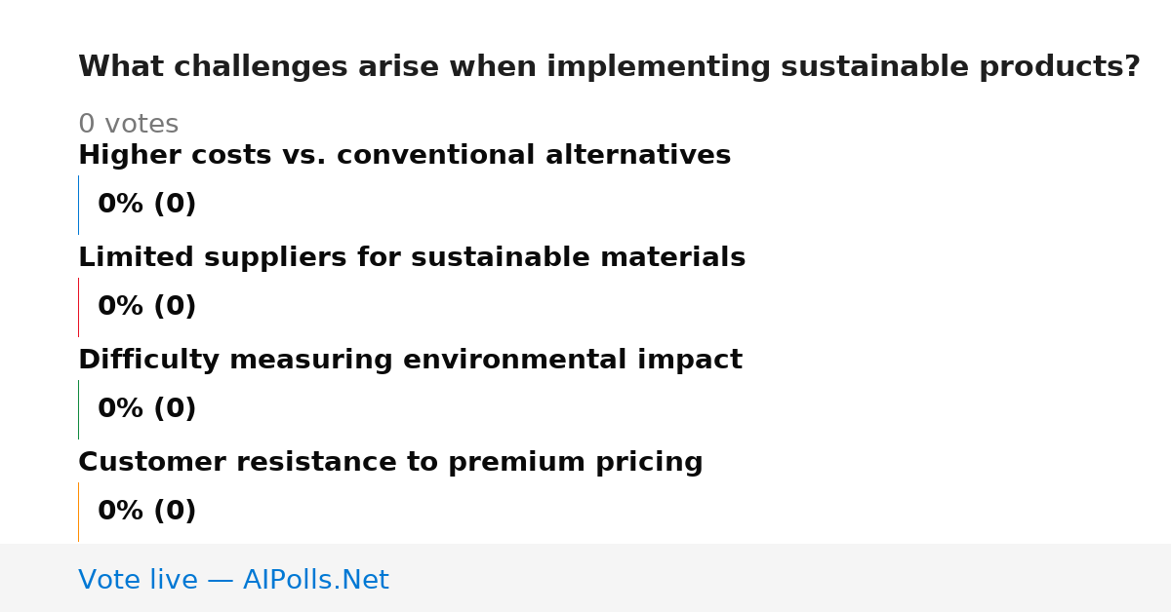Select Higher costs vs. conventional alternatives option
The width and height of the screenshot is (1171, 612).
click(x=404, y=155)
